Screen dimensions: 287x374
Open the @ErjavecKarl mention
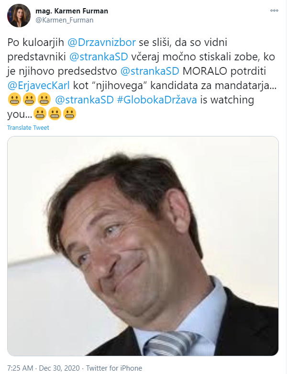coord(39,85)
